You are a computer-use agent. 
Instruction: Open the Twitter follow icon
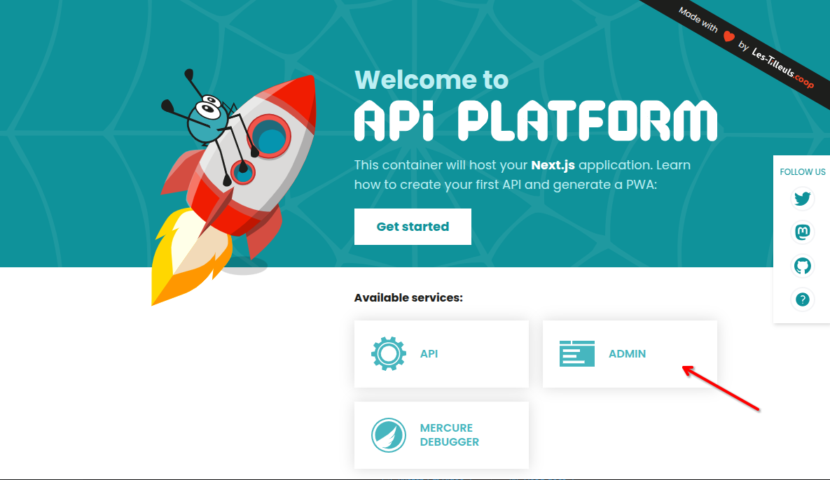[x=802, y=199]
